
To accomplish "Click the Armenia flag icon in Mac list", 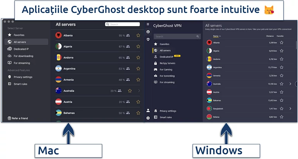I will (58, 79).
